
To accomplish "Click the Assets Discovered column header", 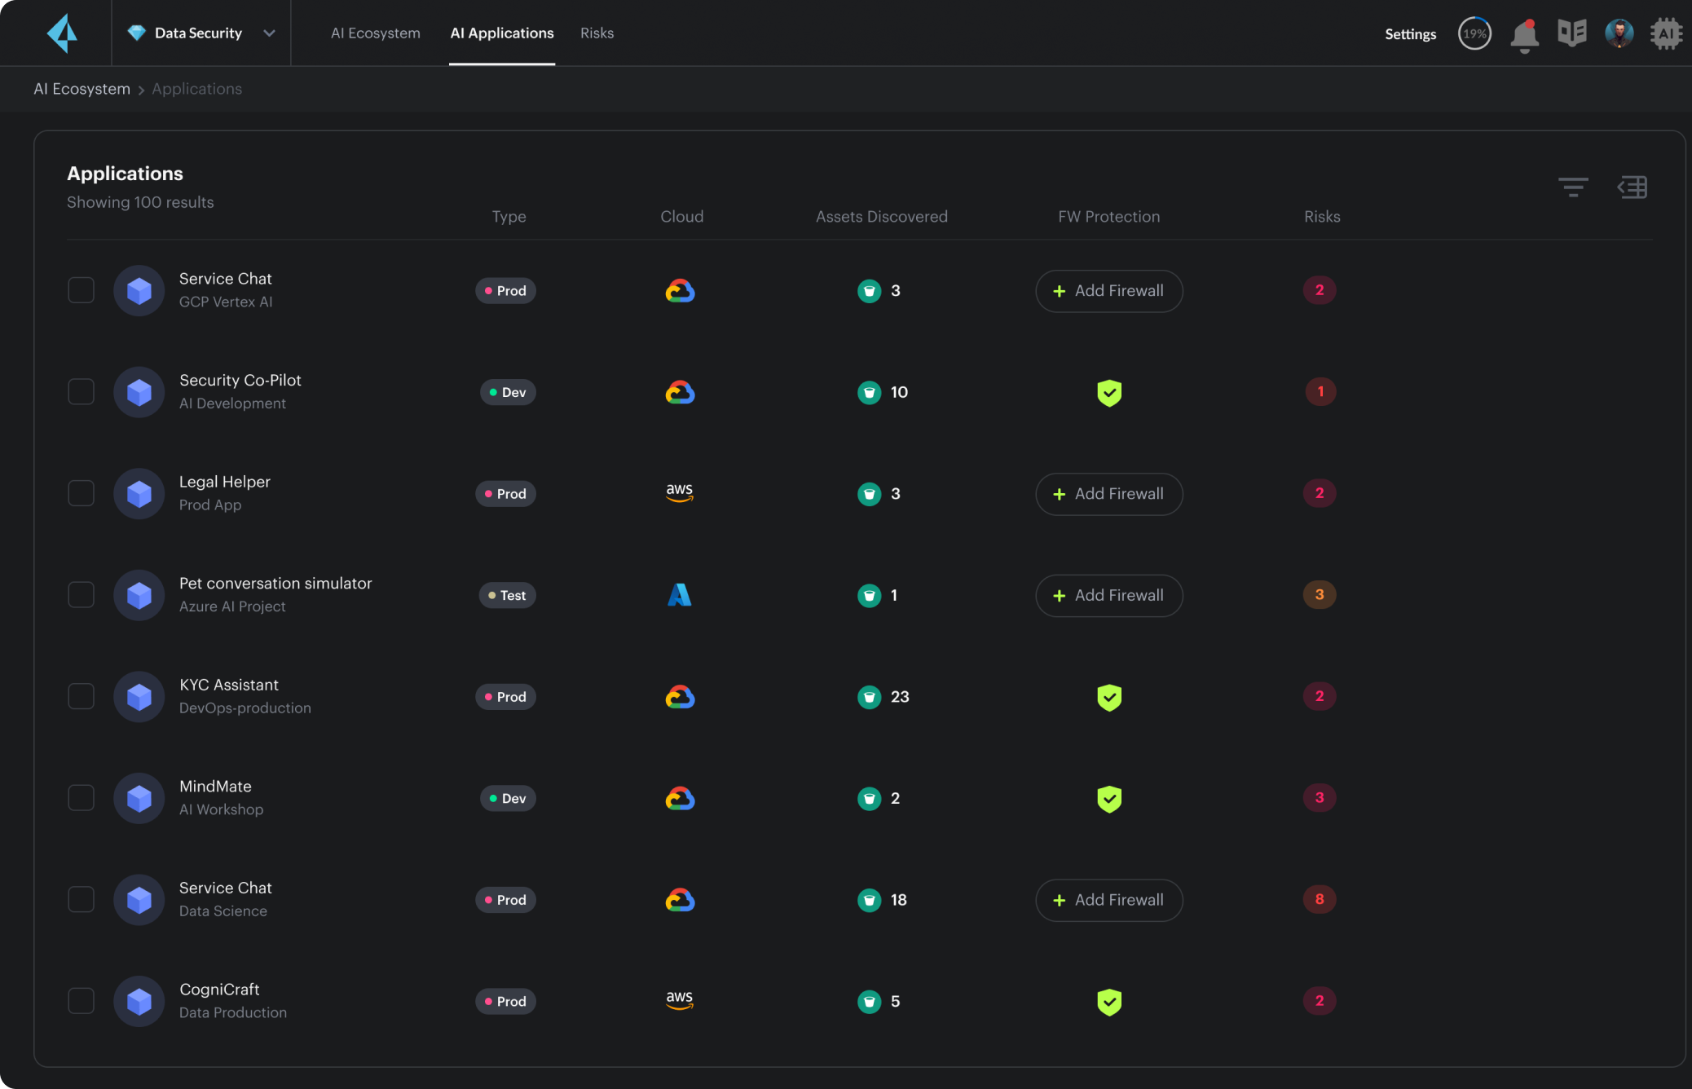I will point(882,216).
